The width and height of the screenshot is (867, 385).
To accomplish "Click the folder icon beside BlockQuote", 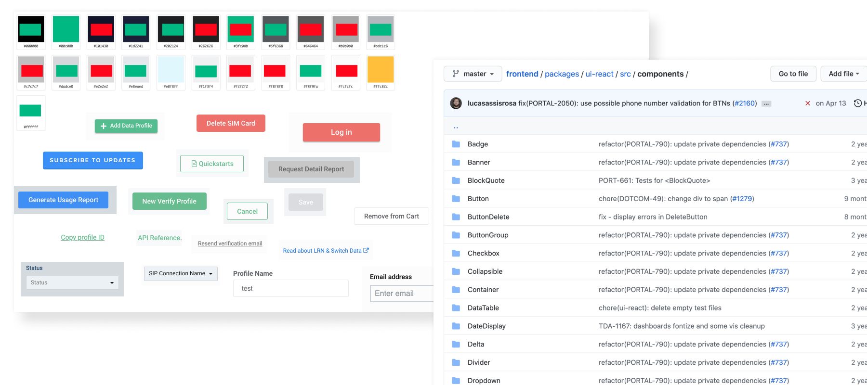I will 456,180.
